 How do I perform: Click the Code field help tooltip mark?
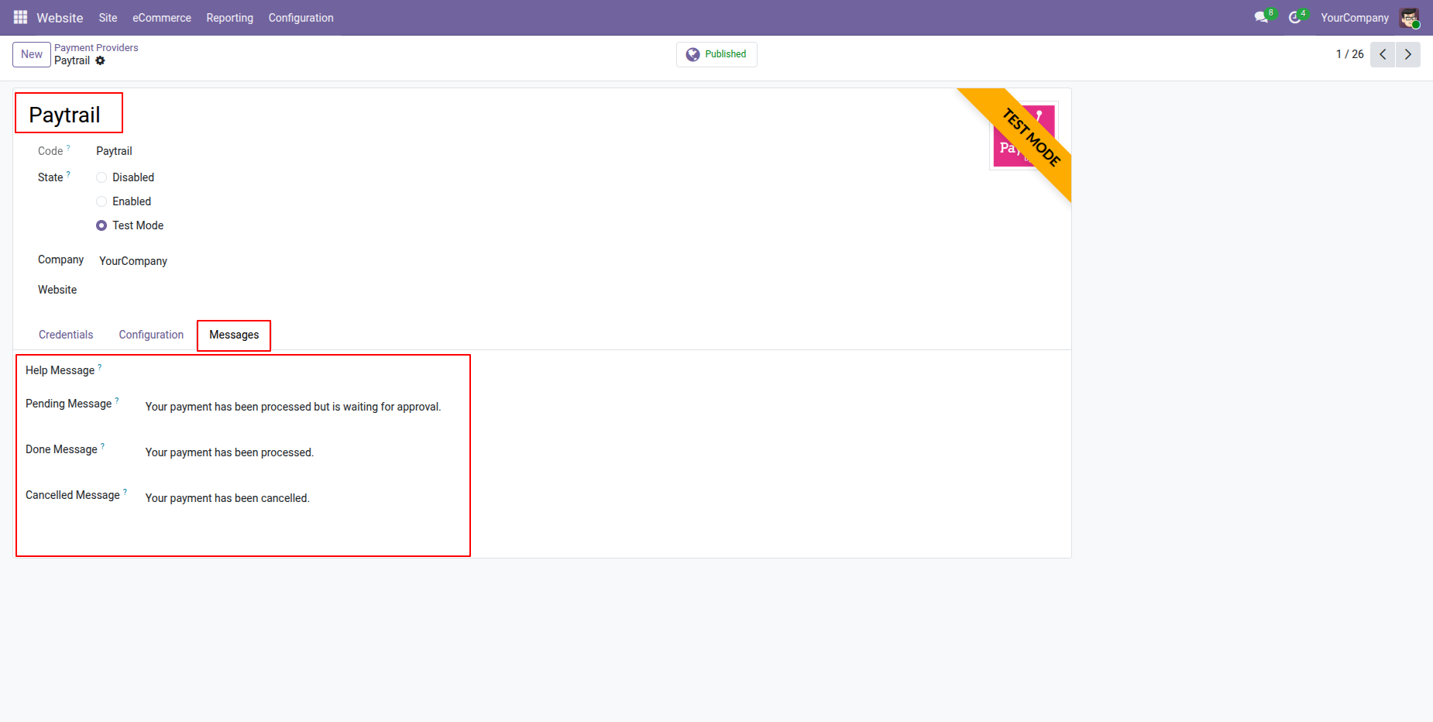pos(68,147)
